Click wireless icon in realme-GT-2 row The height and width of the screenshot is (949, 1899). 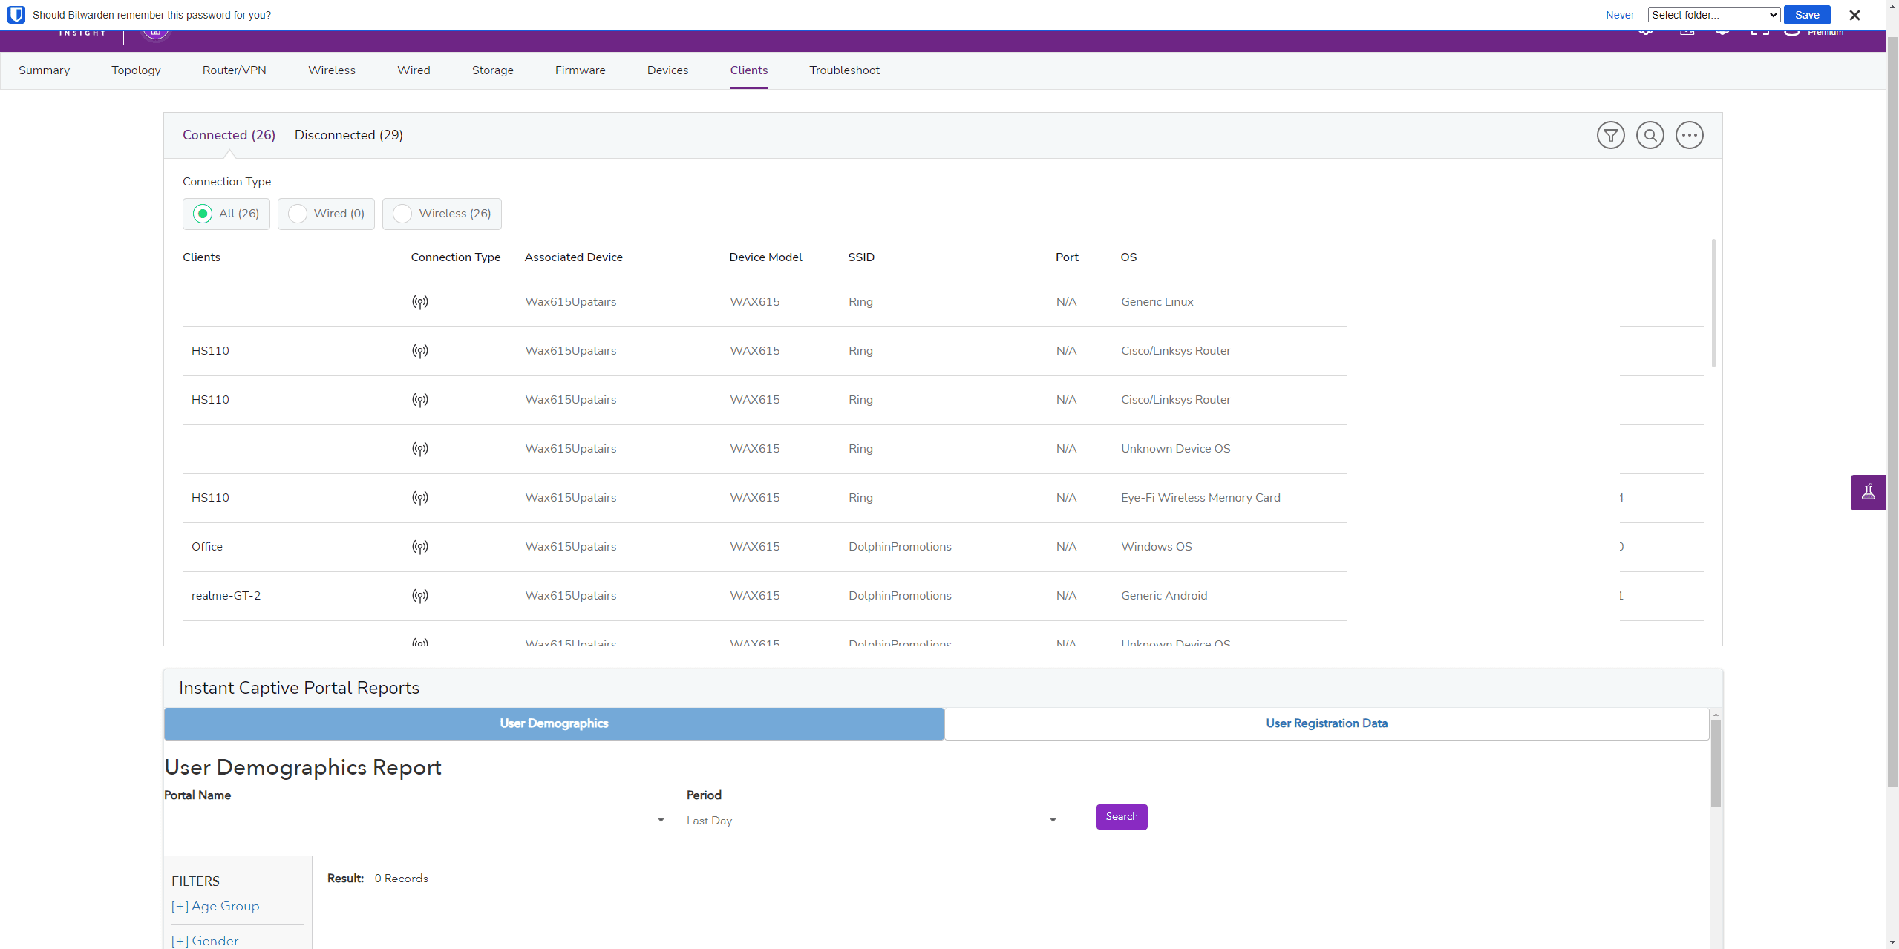tap(420, 596)
